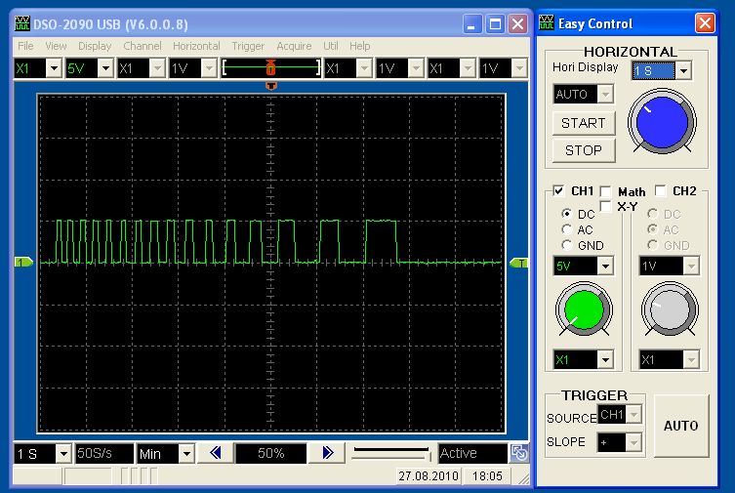Click the blue horizontal timebase knob
735x493 pixels.
[663, 121]
